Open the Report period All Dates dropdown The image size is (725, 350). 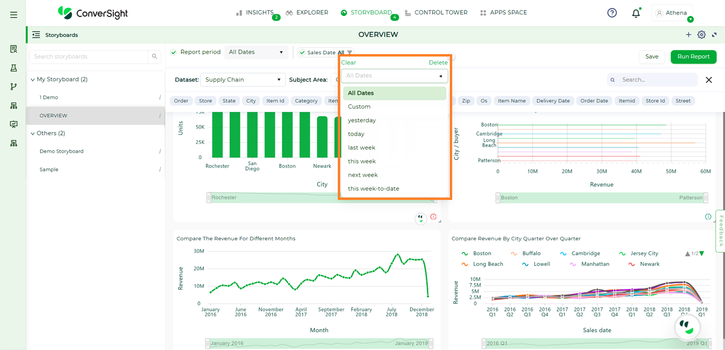[256, 52]
